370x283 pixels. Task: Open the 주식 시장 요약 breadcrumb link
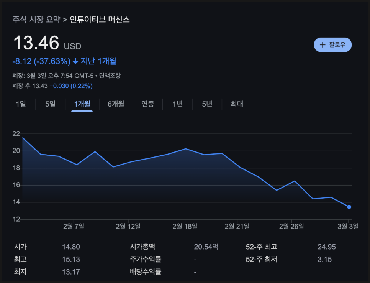[x=36, y=20]
